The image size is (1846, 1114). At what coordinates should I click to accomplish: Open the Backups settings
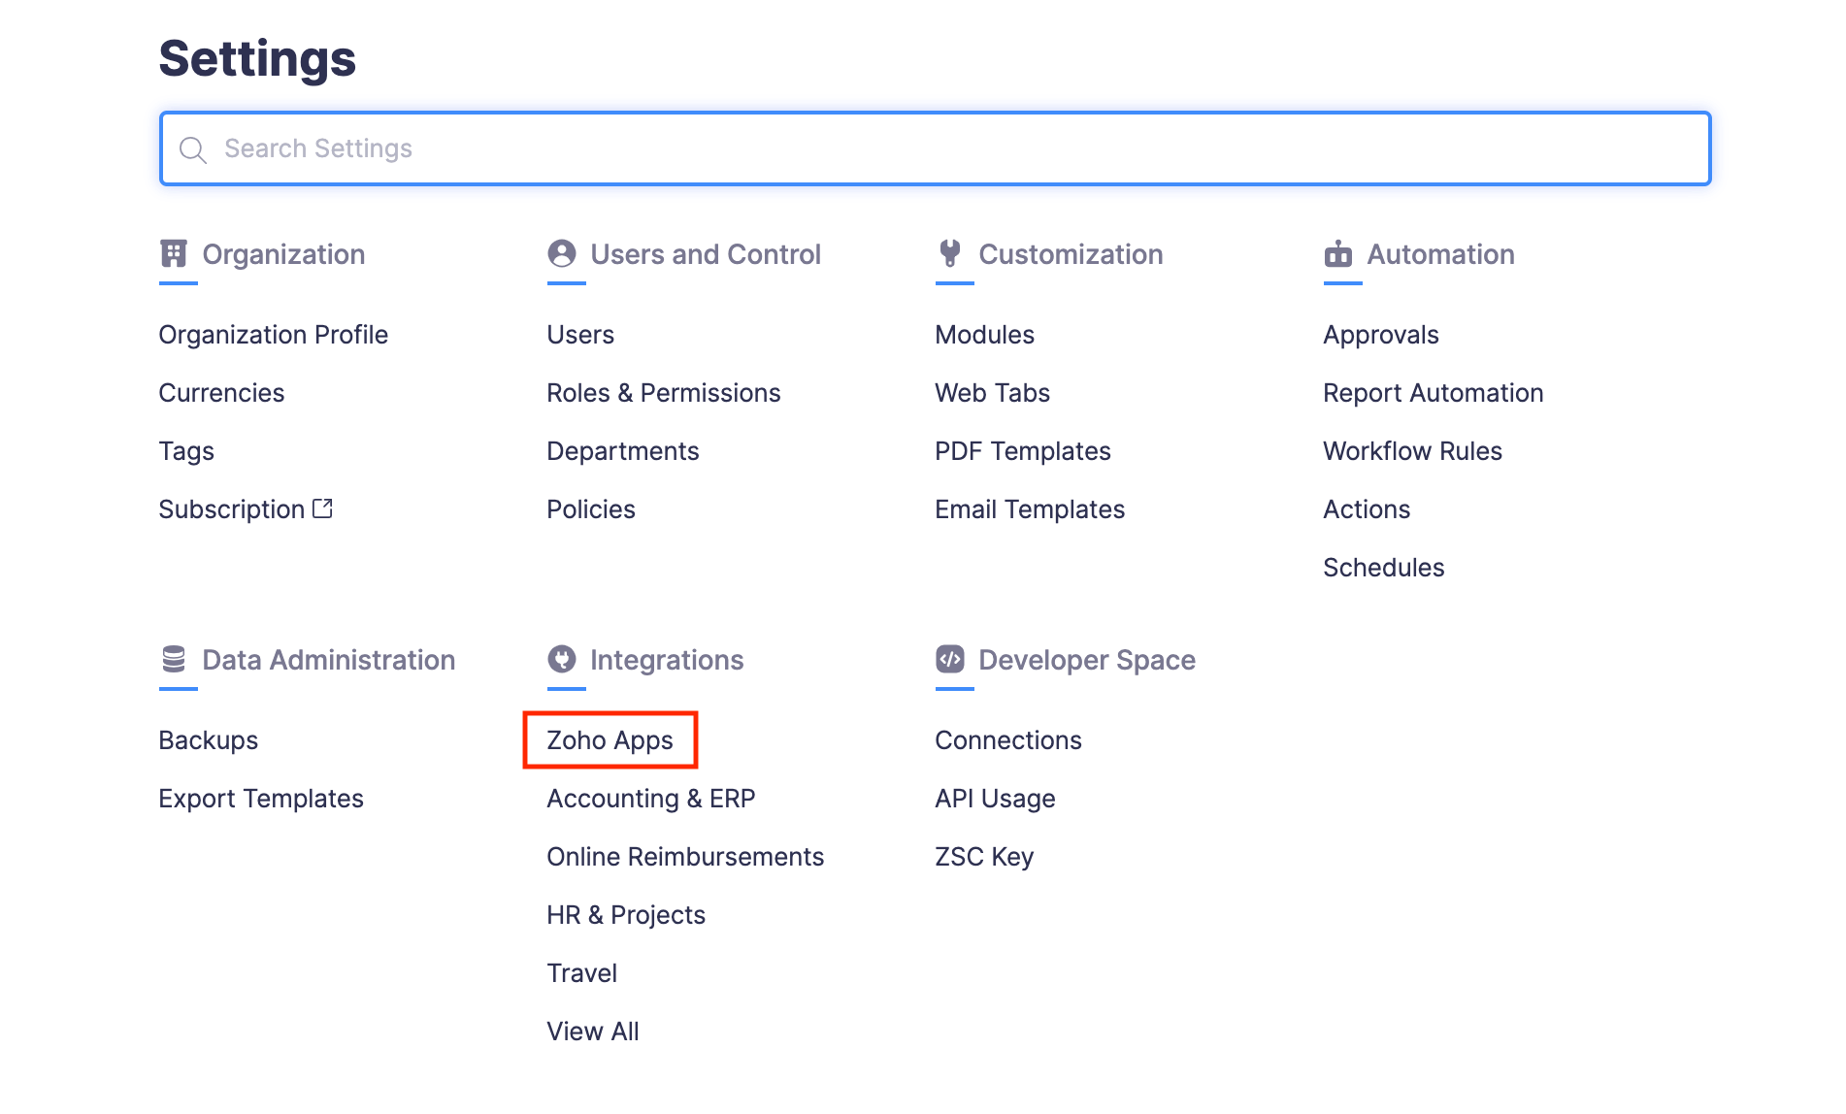pyautogui.click(x=209, y=739)
